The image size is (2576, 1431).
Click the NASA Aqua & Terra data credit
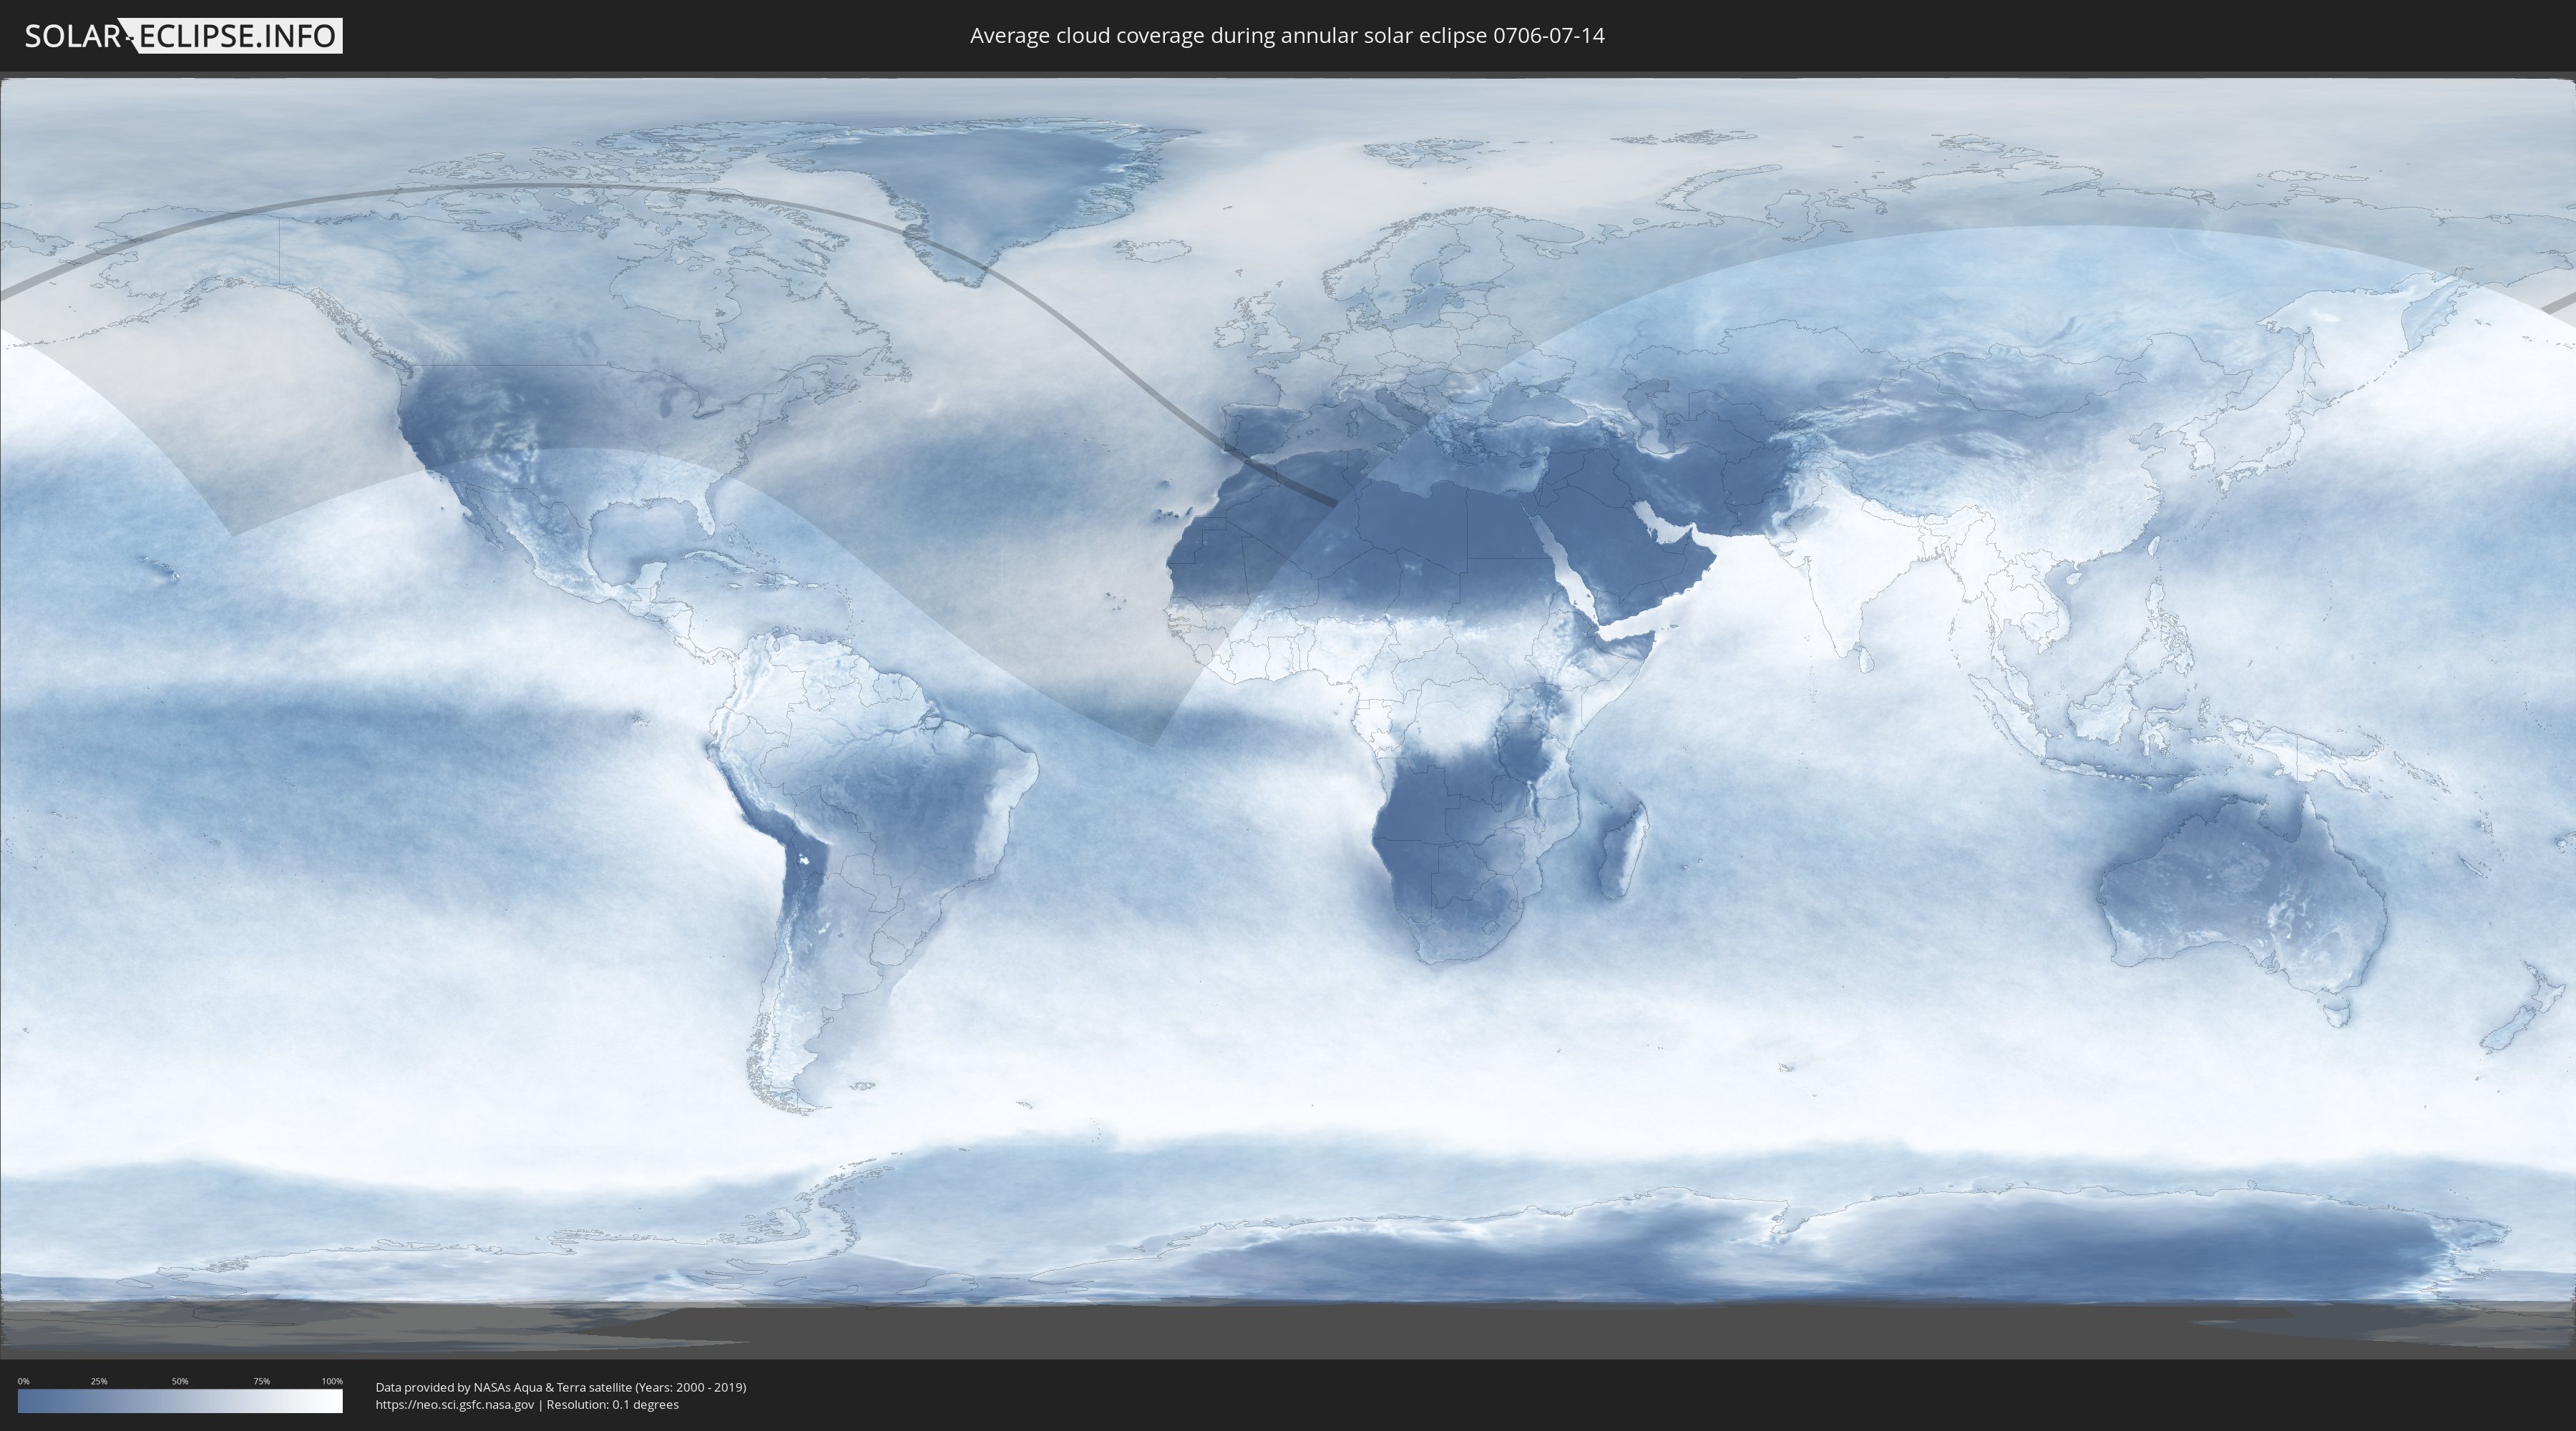[560, 1387]
